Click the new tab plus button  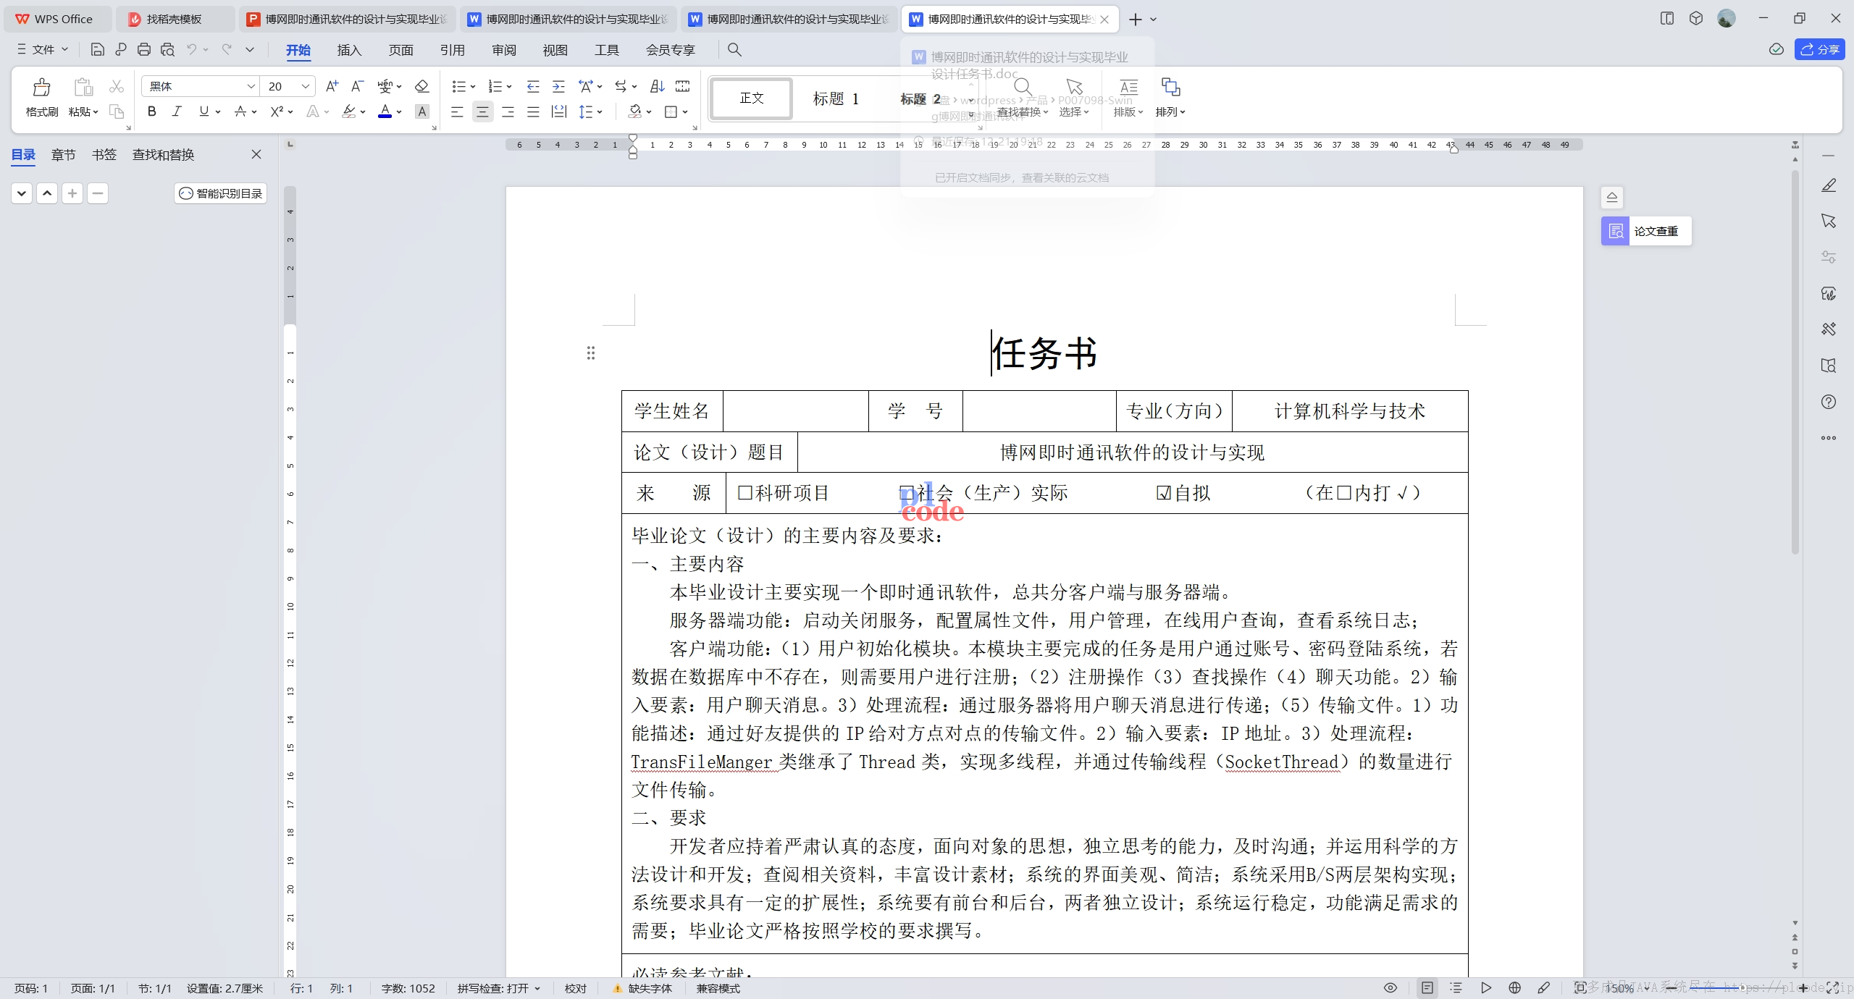(x=1136, y=20)
